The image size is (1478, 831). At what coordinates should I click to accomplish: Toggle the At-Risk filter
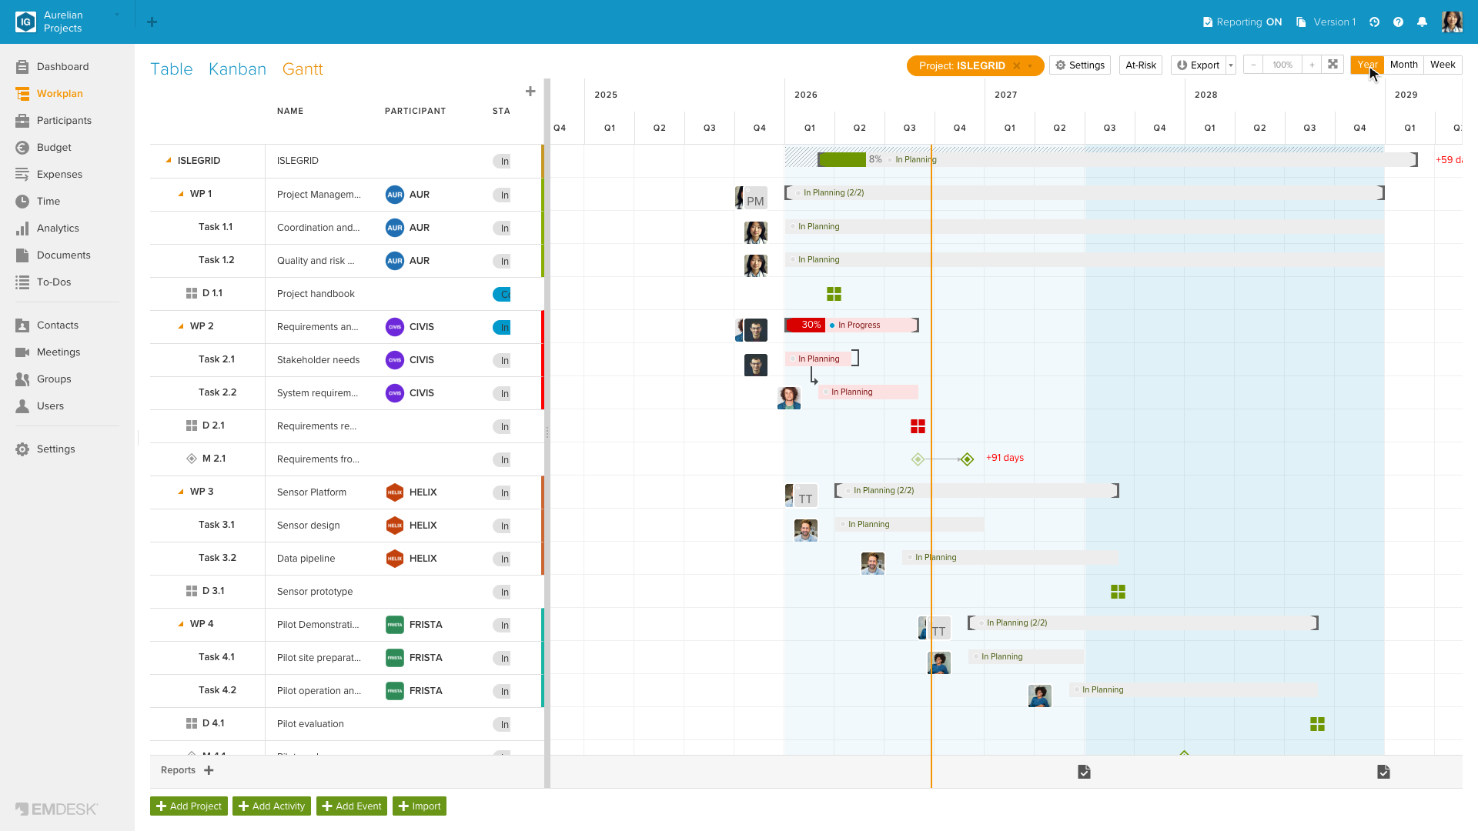(1141, 65)
